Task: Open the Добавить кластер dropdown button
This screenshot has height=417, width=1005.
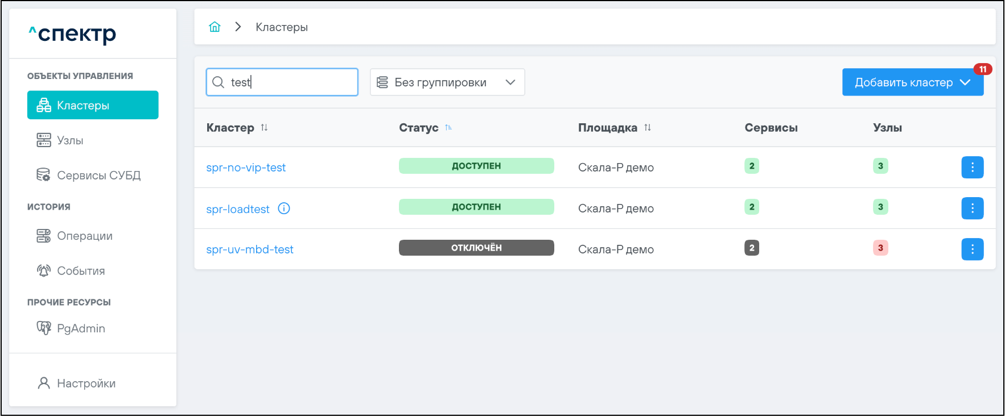Action: tap(912, 82)
